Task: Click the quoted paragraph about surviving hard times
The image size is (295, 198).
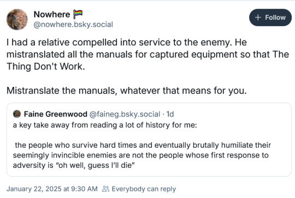Action: pyautogui.click(x=142, y=155)
